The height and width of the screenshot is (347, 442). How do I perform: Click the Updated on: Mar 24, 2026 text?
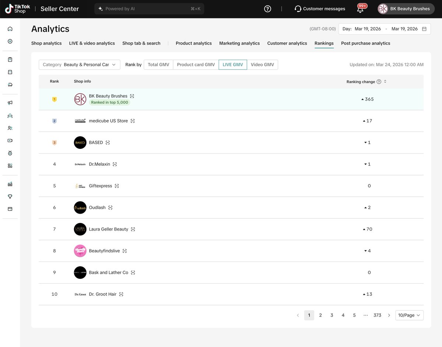(x=386, y=64)
